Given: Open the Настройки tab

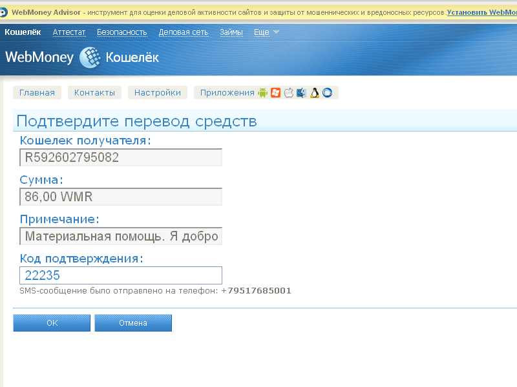Looking at the screenshot, I should tap(158, 93).
